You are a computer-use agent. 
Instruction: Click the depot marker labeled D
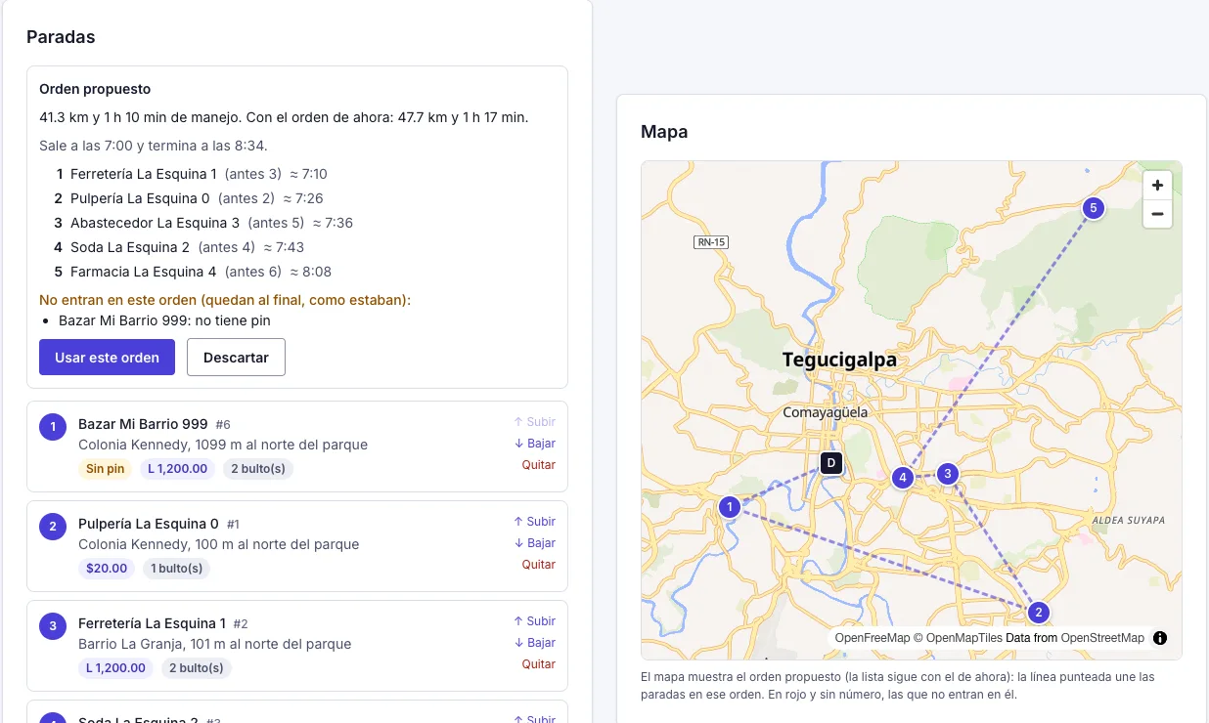(x=831, y=462)
